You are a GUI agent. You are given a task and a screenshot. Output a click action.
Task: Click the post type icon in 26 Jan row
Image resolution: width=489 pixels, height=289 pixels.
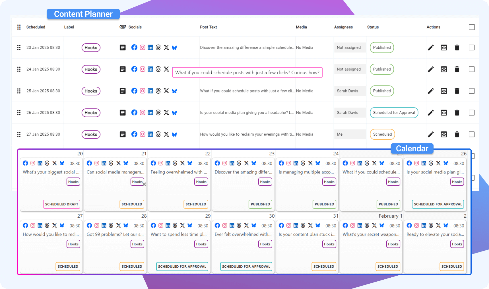click(123, 113)
